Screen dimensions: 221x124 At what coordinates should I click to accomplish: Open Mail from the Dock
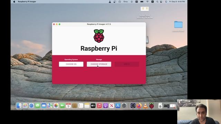(44, 106)
